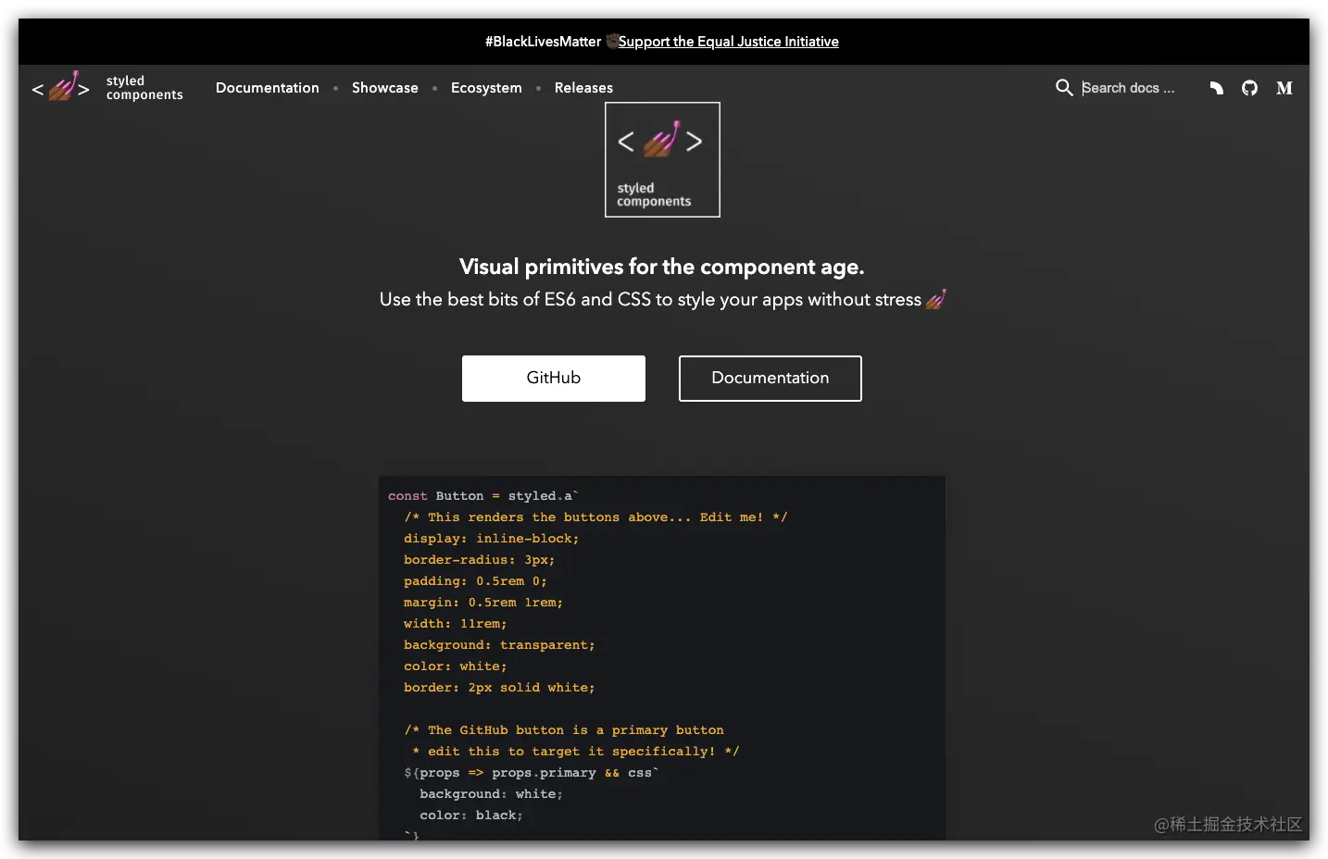Image resolution: width=1328 pixels, height=859 pixels.
Task: Click "Visual primitives for the component age." heading
Action: (662, 267)
